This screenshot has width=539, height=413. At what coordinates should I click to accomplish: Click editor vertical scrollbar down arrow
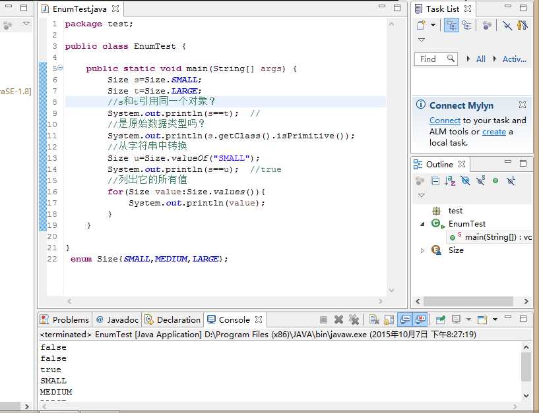[391, 290]
